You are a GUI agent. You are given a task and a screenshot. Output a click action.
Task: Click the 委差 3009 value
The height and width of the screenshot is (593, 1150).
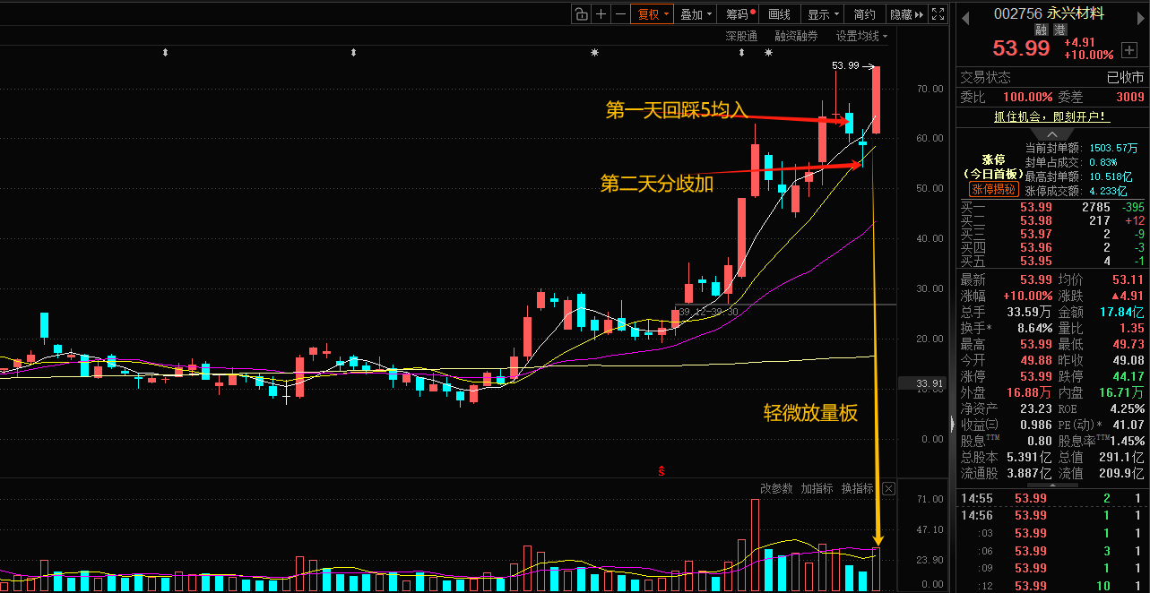1130,97
